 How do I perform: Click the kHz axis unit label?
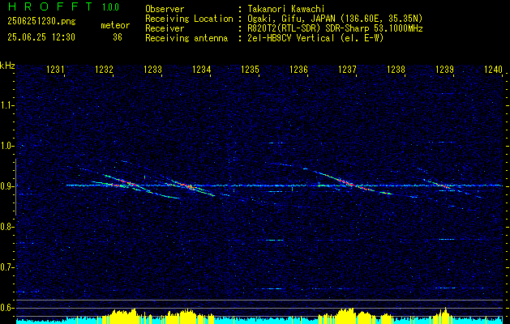[x=7, y=66]
